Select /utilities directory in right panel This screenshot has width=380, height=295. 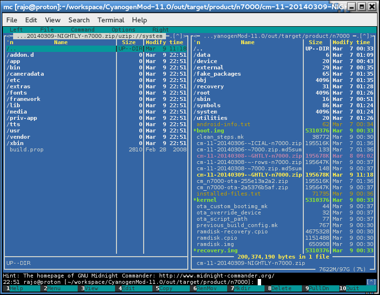pyautogui.click(x=283, y=118)
